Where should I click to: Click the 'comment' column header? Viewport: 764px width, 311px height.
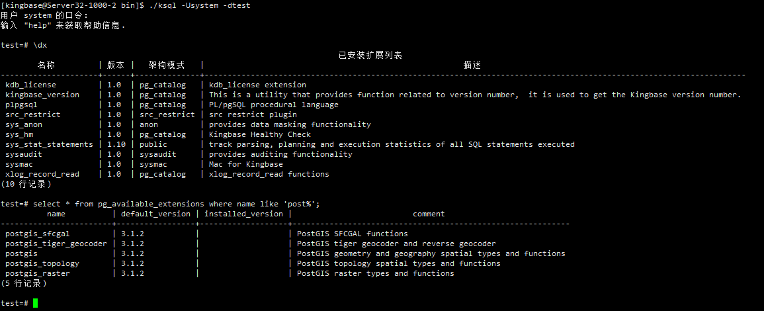click(429, 214)
